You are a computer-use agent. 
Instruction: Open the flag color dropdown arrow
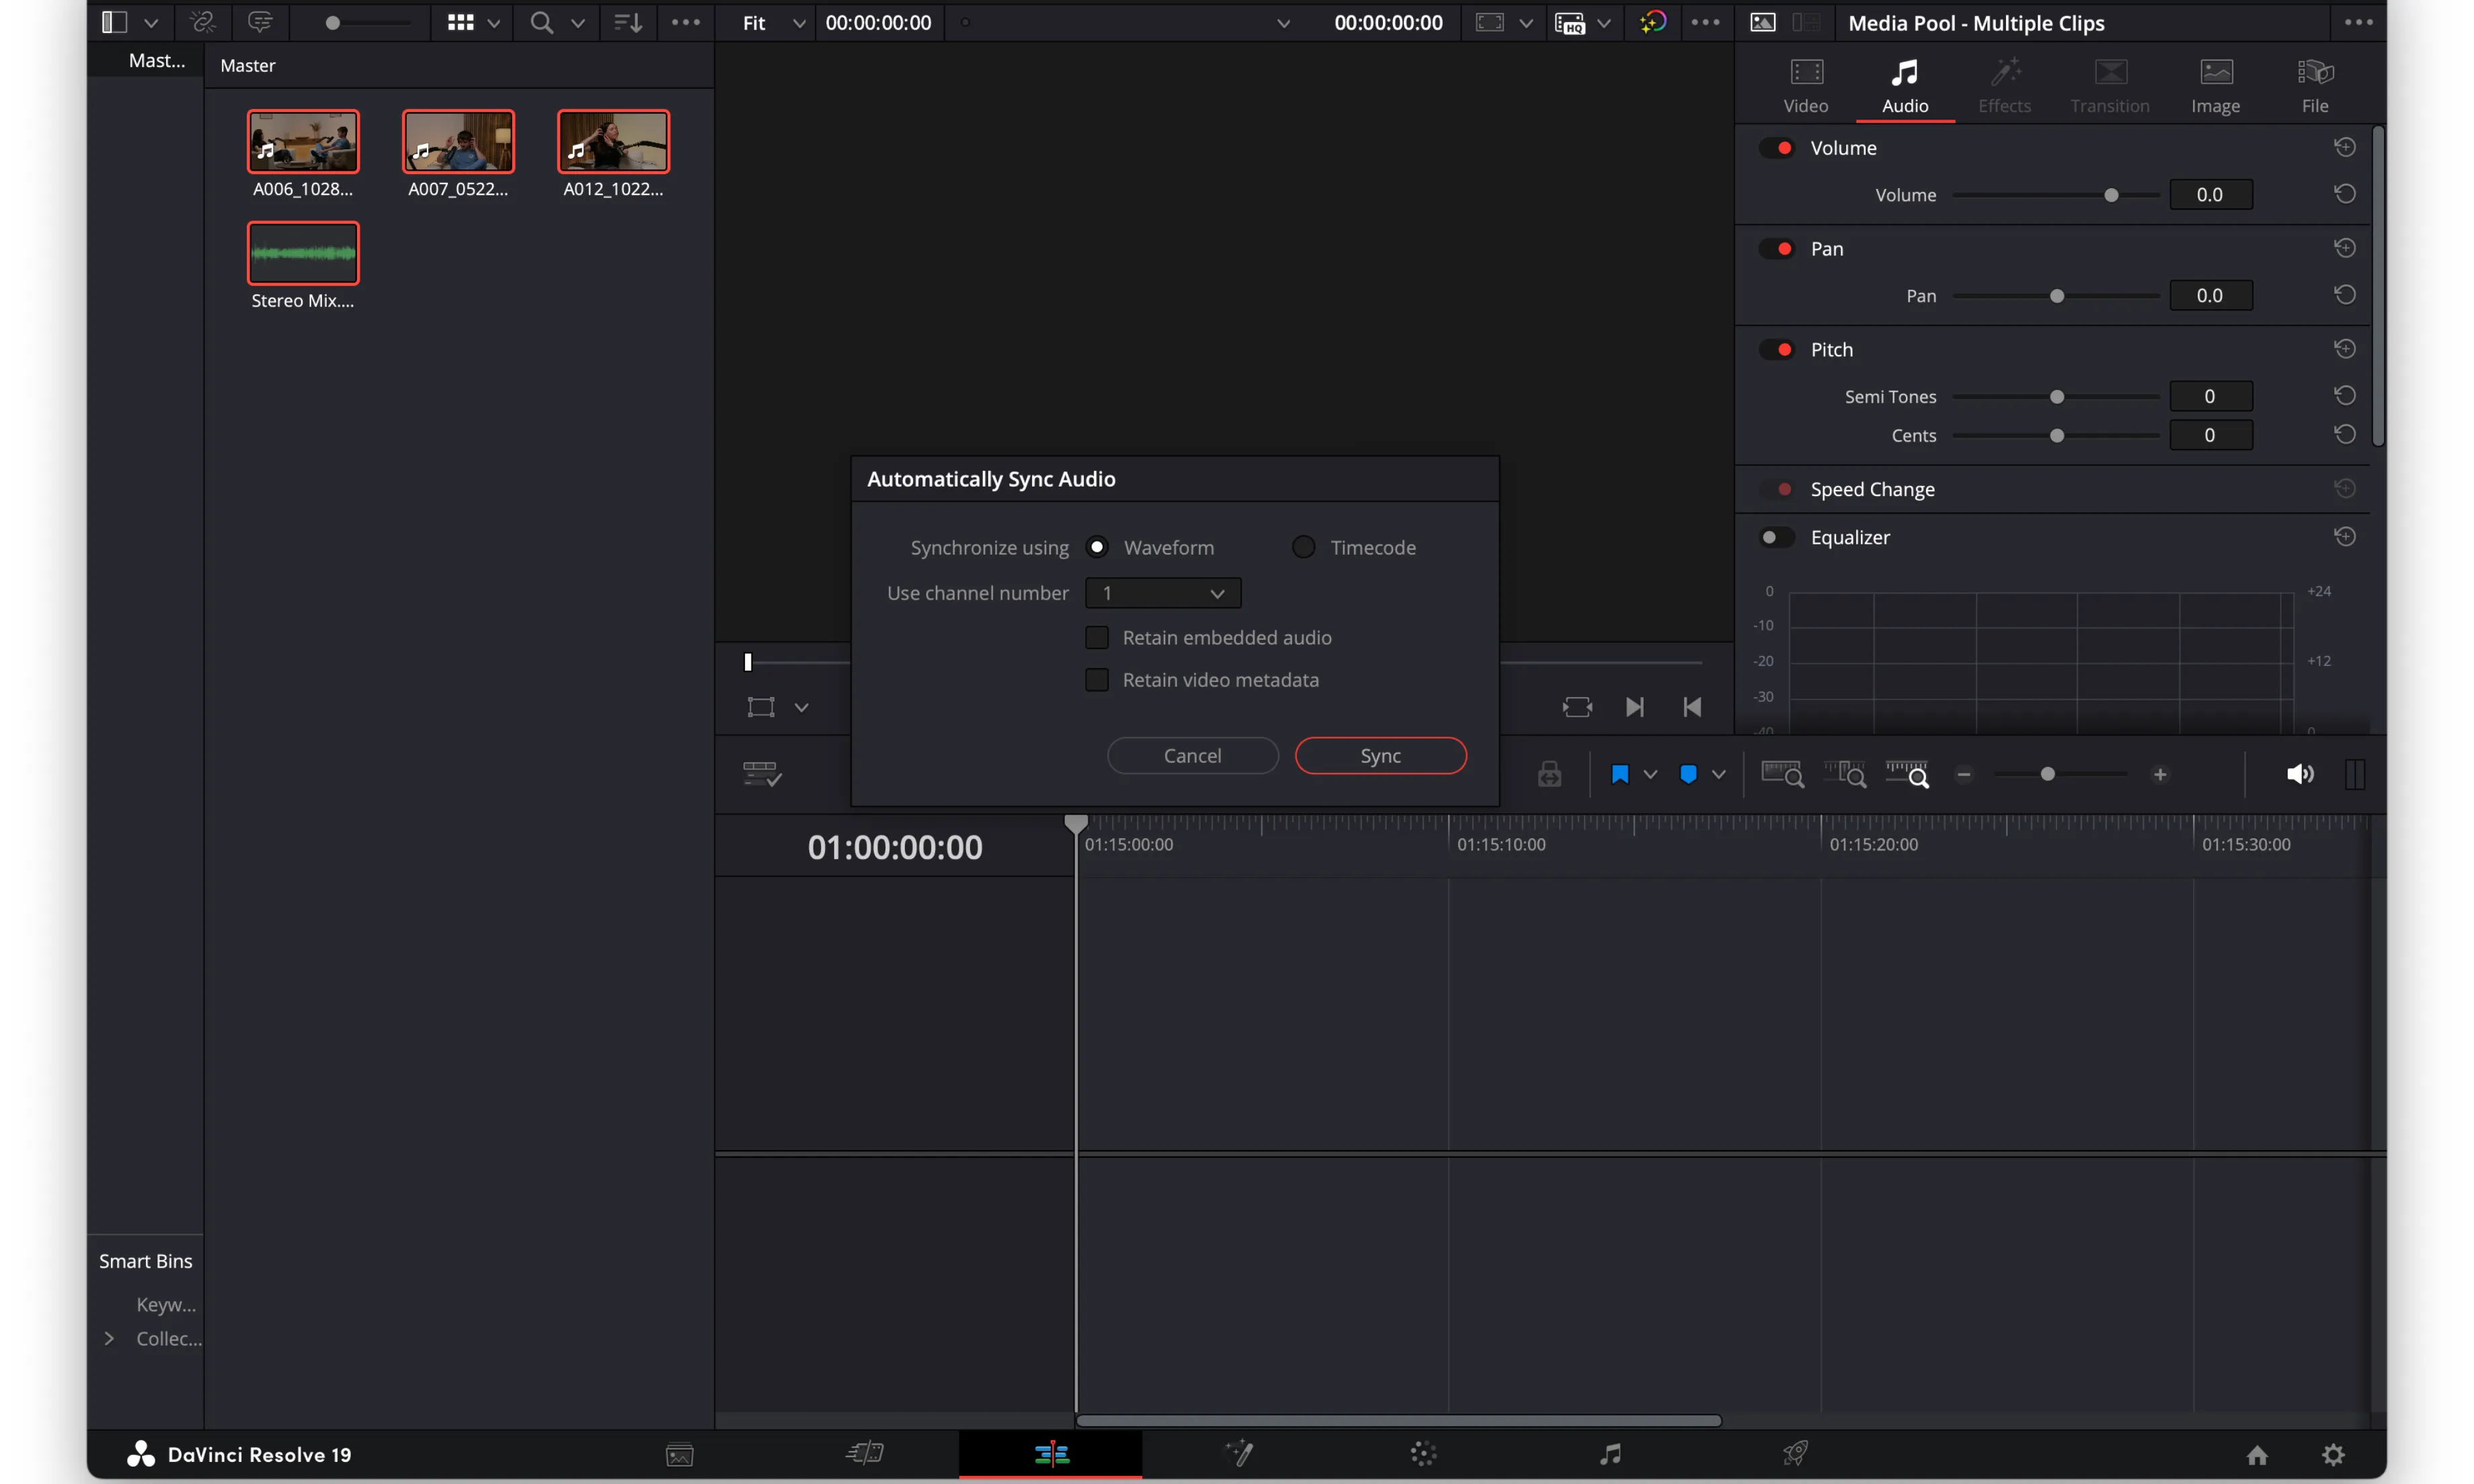pyautogui.click(x=1651, y=774)
